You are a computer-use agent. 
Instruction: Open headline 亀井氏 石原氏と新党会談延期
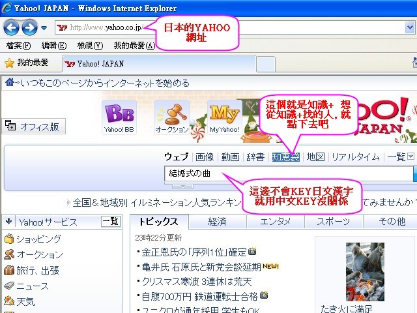coord(201,267)
